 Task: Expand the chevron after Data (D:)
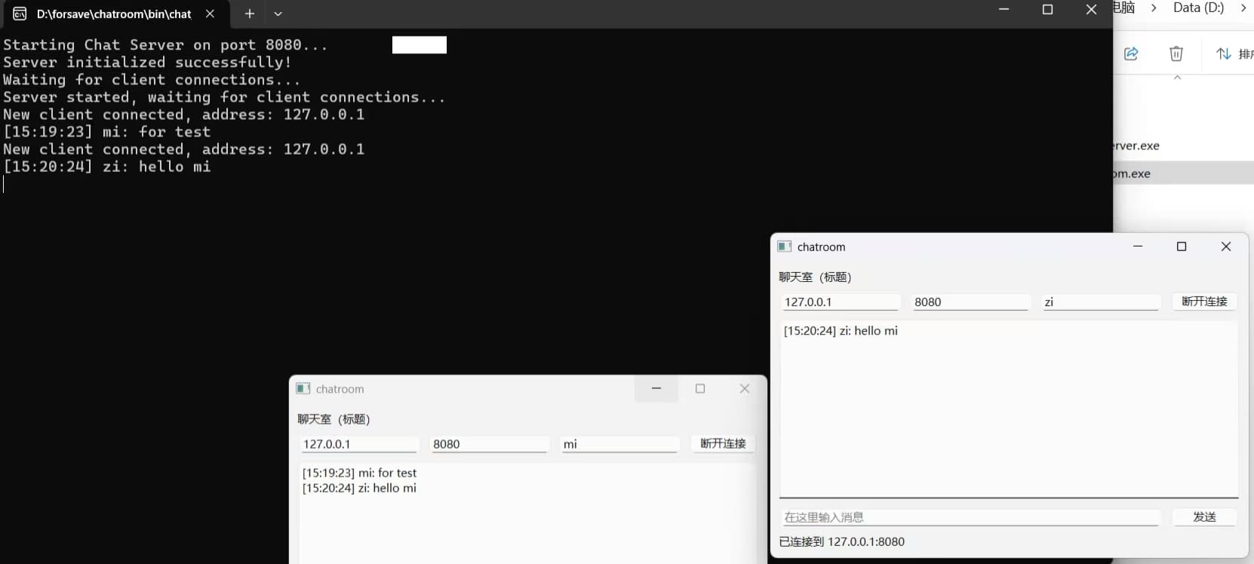click(1243, 8)
